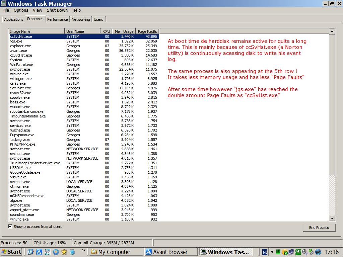
Task: Click the process list vertical scrollbar thumb
Action: click(332, 104)
